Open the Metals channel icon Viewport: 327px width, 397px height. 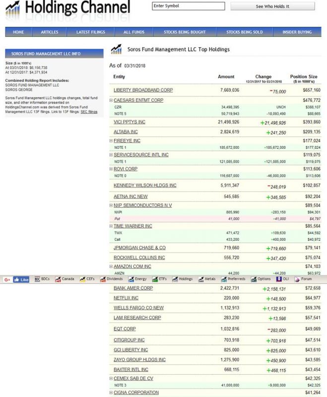click(x=200, y=279)
